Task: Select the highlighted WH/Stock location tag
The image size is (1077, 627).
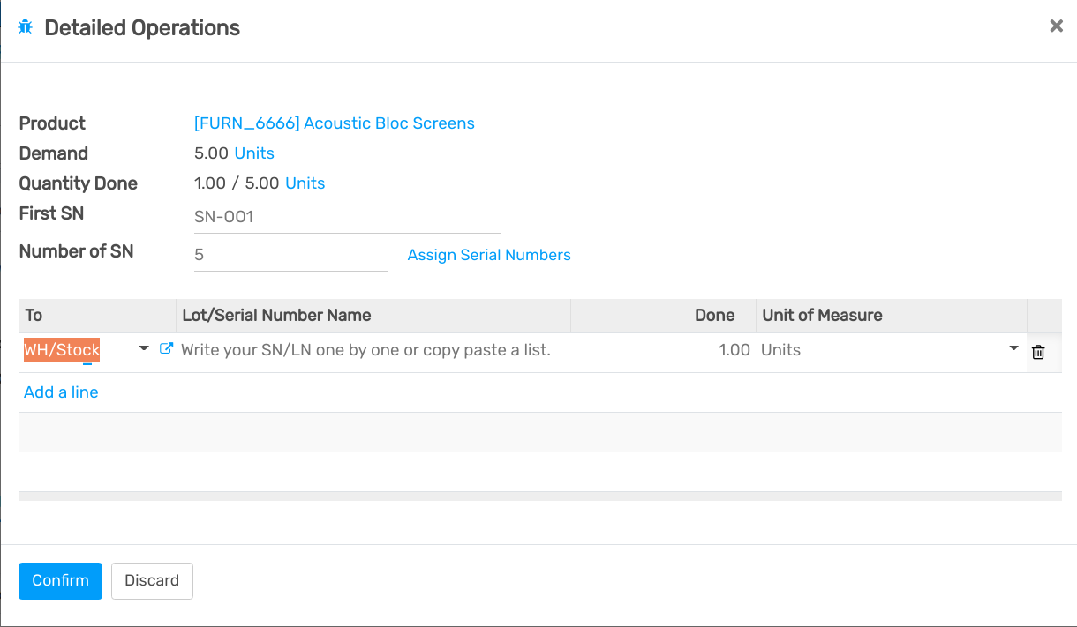Action: [x=61, y=349]
